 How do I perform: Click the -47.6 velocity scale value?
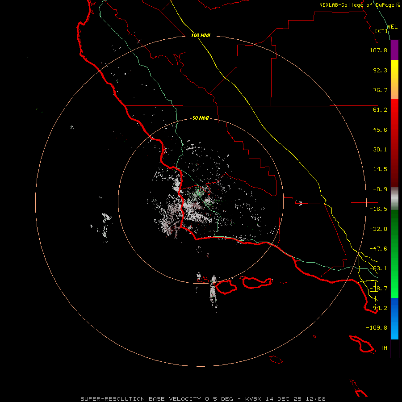[x=378, y=249]
